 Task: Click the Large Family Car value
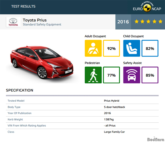coord(114,132)
